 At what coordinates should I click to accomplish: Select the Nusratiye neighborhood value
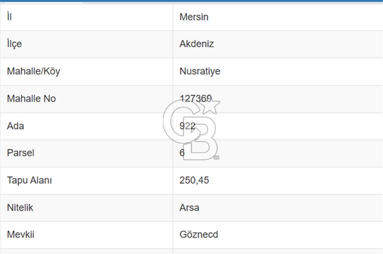tap(200, 71)
